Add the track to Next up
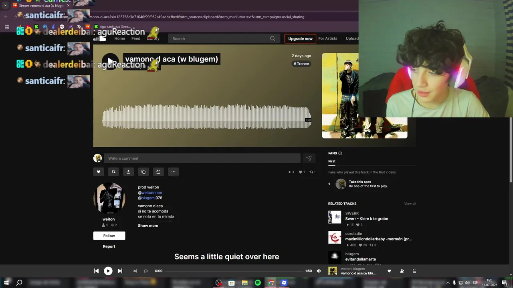Viewport: 513px width, 288px height. coord(158,172)
